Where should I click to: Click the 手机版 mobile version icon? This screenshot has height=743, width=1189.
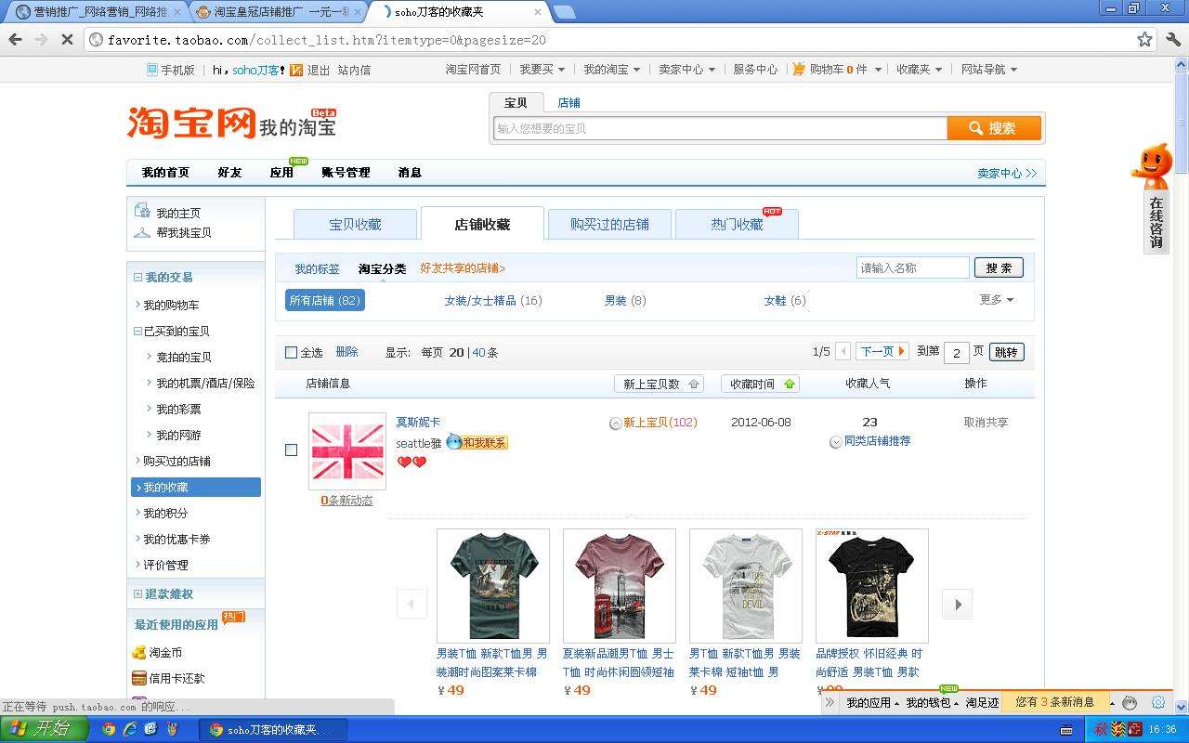tap(152, 70)
